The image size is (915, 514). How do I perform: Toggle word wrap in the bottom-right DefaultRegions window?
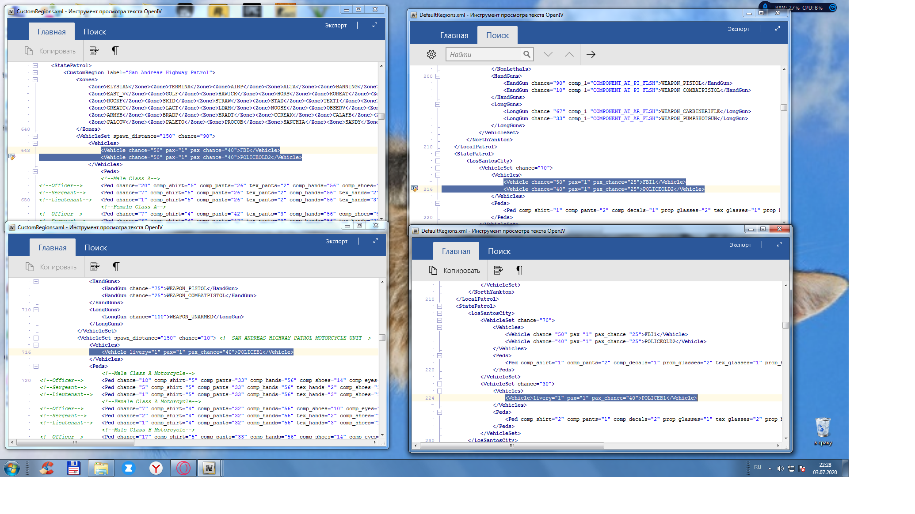(498, 270)
